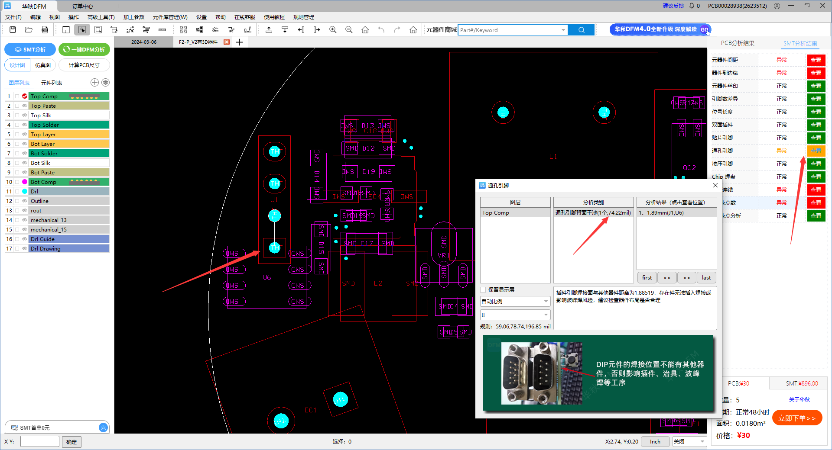The image size is (832, 450).
Task: Click the magenta Bot Comp color swatch
Action: point(25,182)
